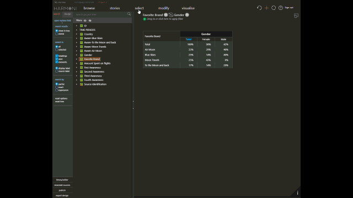Click the search magnifier icon in project tree
The image size is (353, 198).
click(129, 14)
